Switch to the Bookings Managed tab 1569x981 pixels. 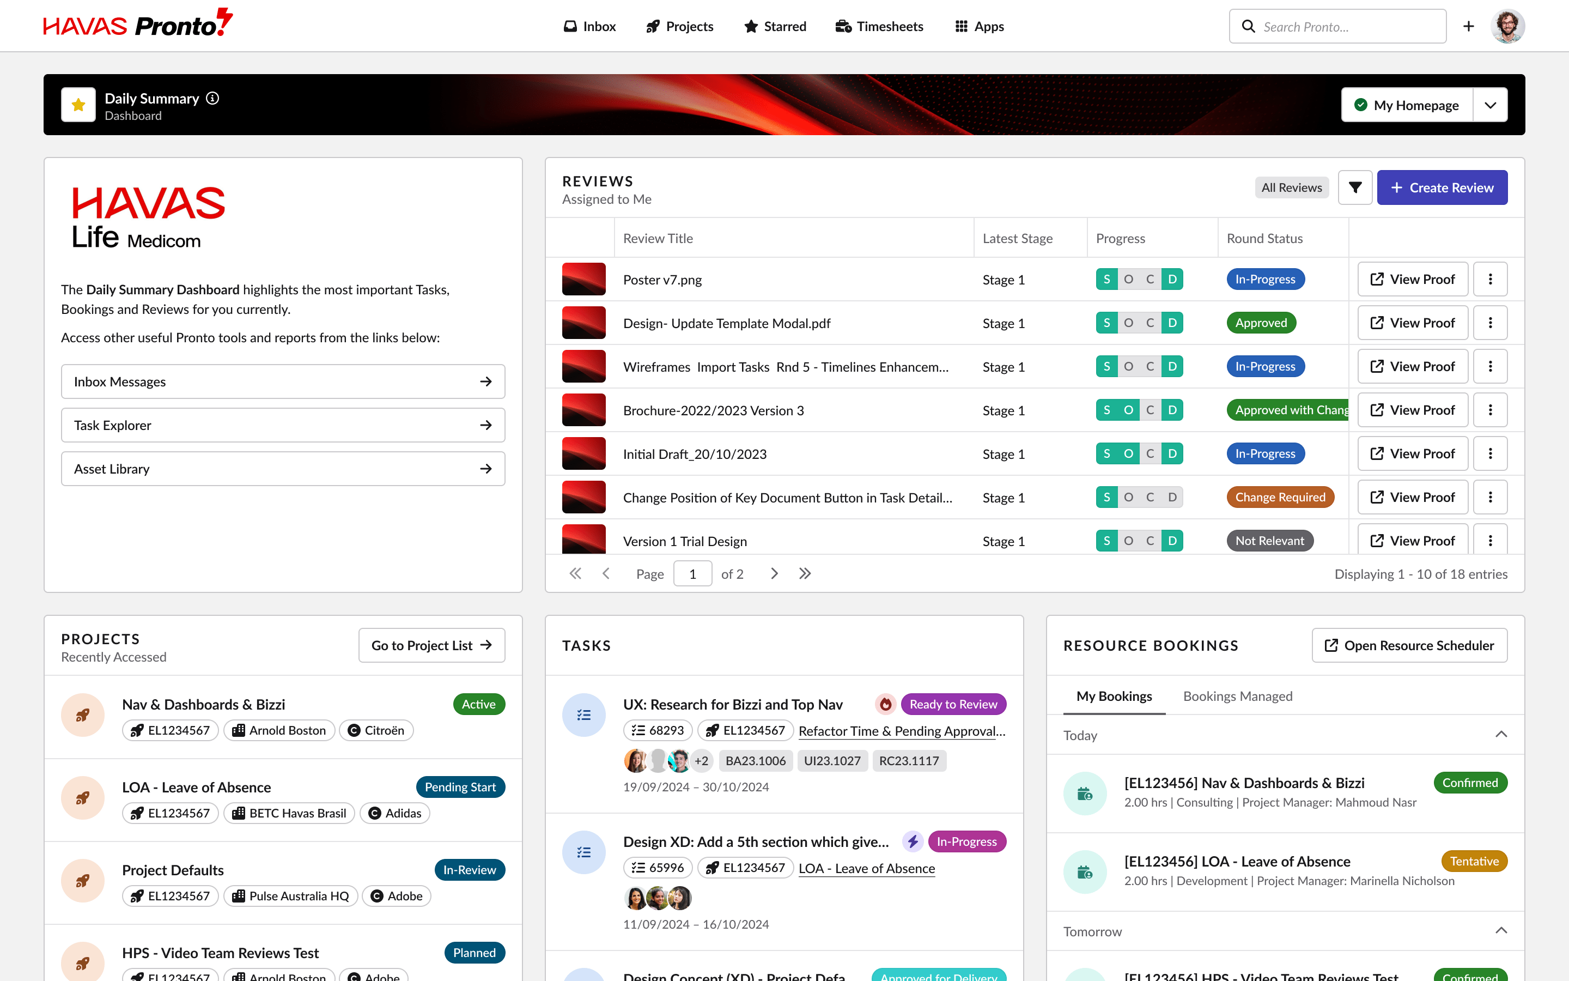pos(1237,696)
